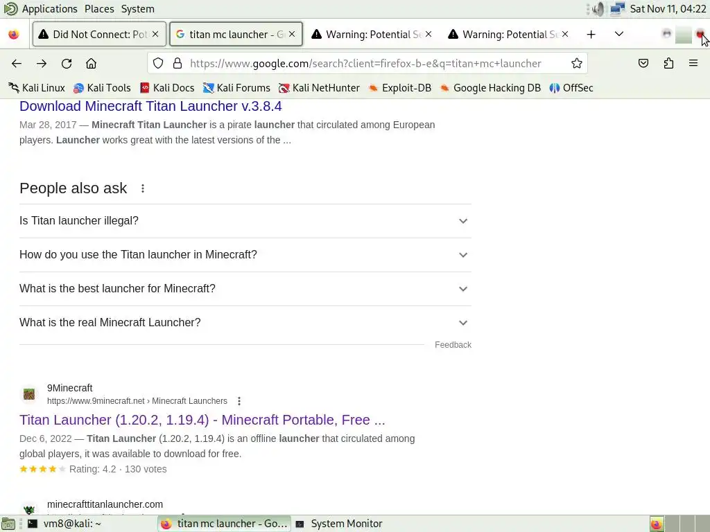This screenshot has height=532, width=710.
Task: Open OffSec bookmark
Action: point(571,88)
